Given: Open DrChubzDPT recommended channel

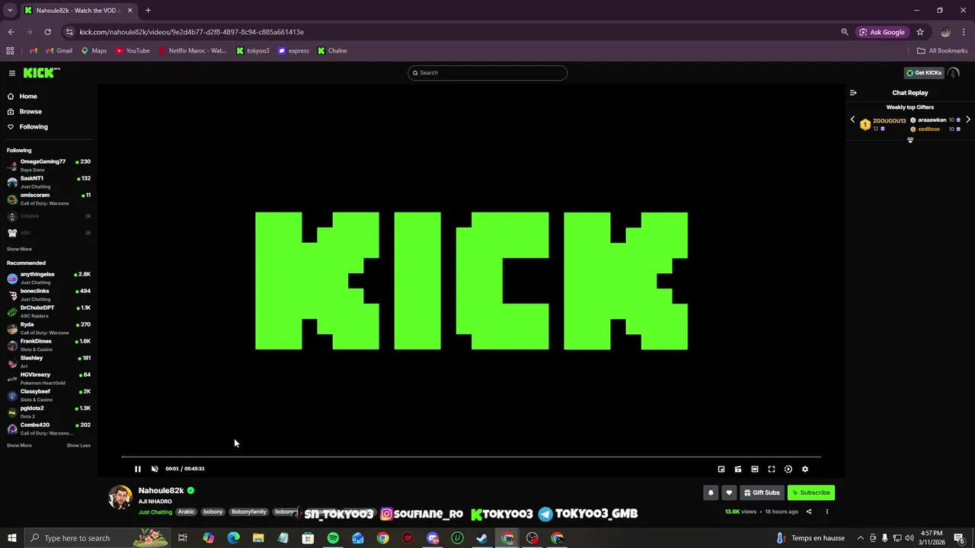Looking at the screenshot, I should 49,311.
